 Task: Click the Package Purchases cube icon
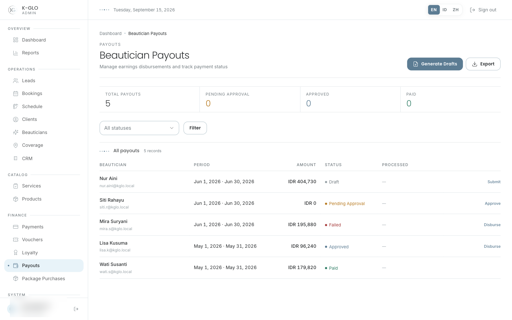16,278
